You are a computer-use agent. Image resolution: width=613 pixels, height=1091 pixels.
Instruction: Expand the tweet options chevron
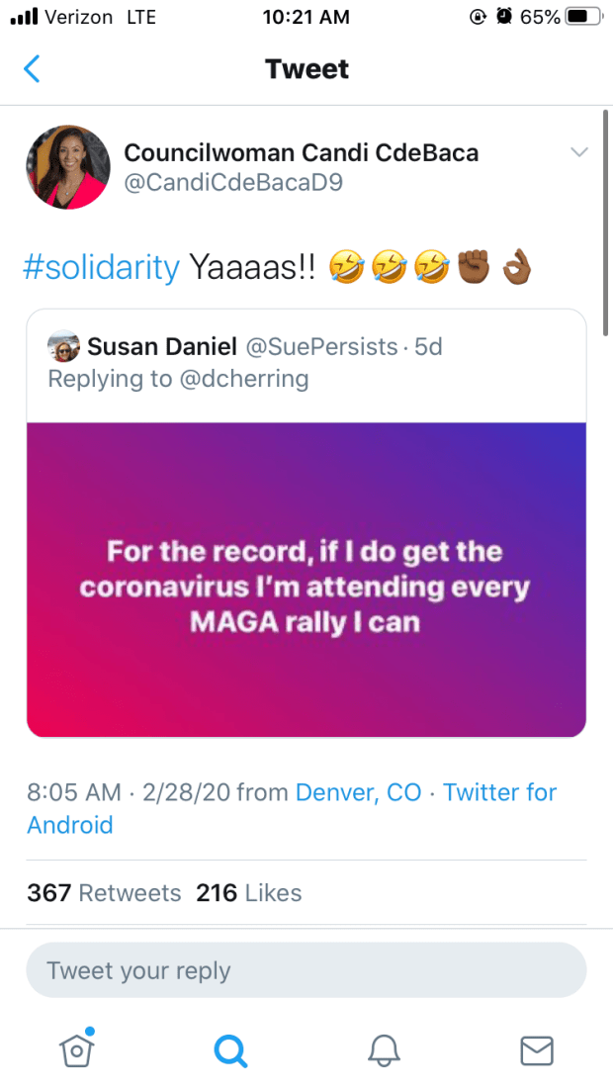pos(579,151)
